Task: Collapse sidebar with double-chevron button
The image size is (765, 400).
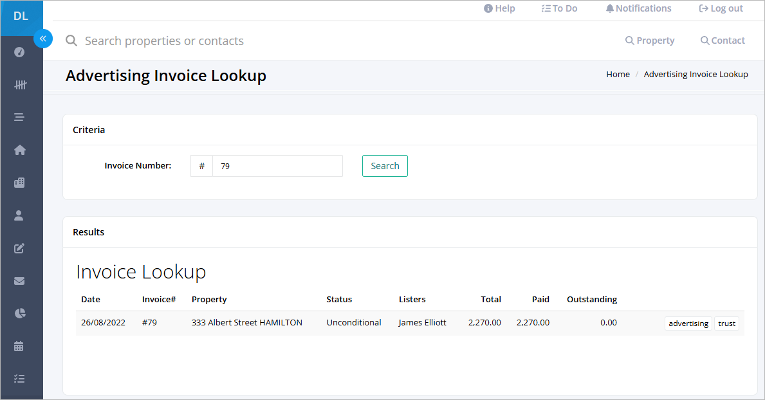Action: pyautogui.click(x=43, y=39)
